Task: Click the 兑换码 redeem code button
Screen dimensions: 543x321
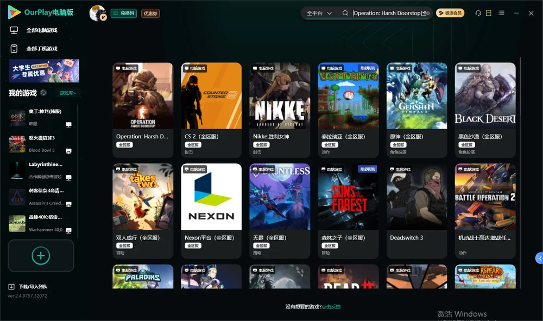Action: click(x=124, y=14)
